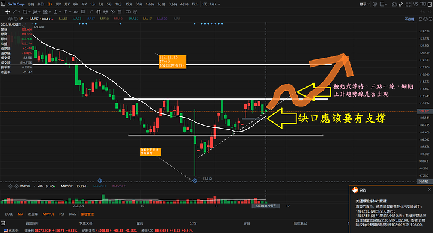
Task: Toggle MA100 line legend
Action: [x=162, y=19]
